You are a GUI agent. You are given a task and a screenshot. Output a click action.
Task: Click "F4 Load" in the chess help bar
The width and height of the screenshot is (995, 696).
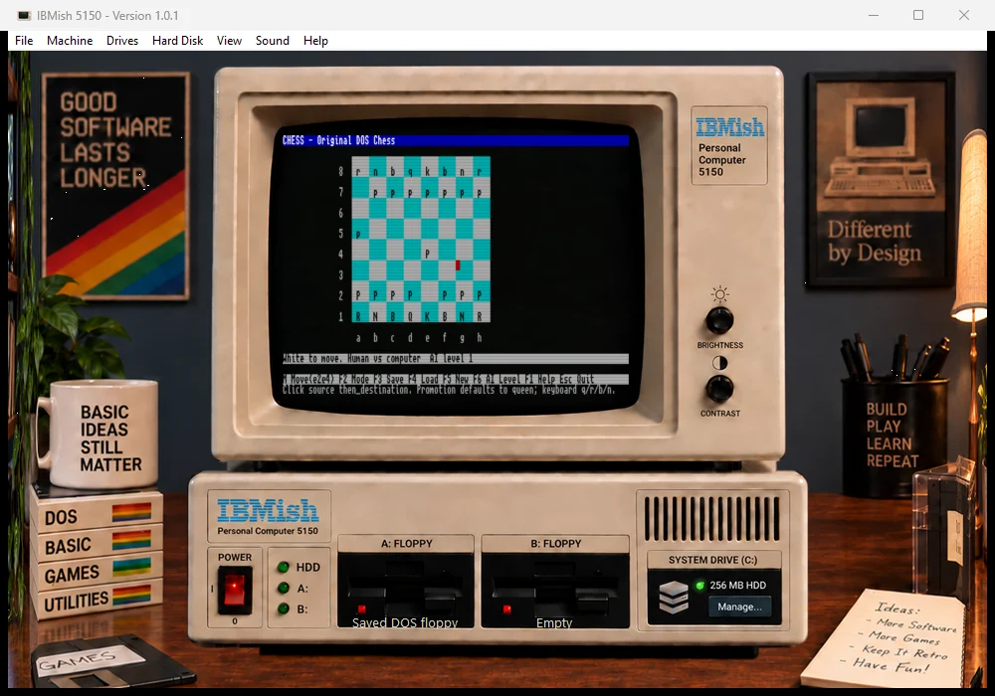422,379
